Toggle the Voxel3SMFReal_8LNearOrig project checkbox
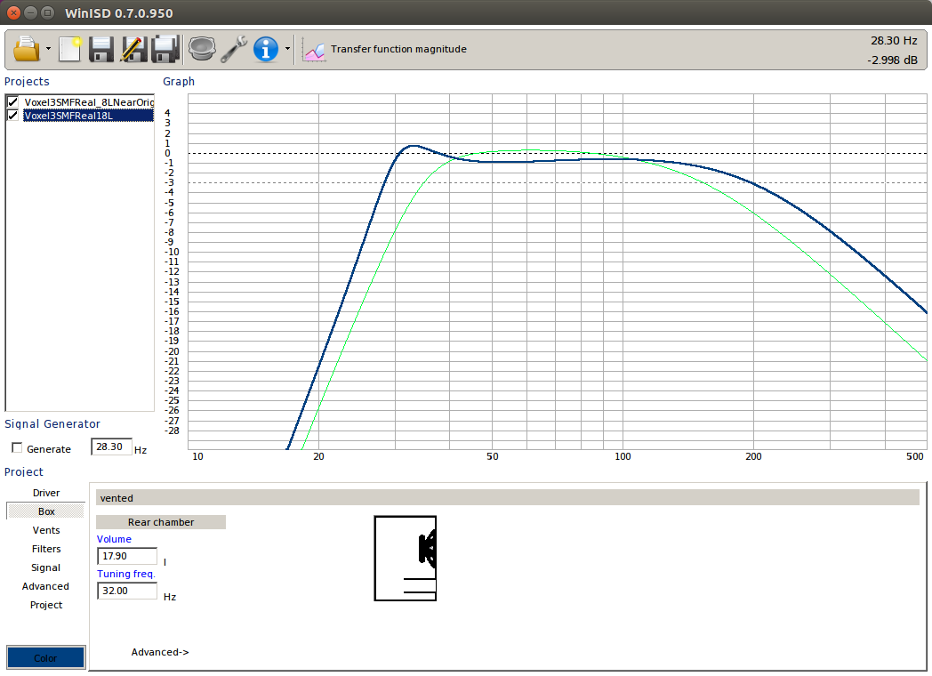Screen dimensions: 932x676 [12, 101]
